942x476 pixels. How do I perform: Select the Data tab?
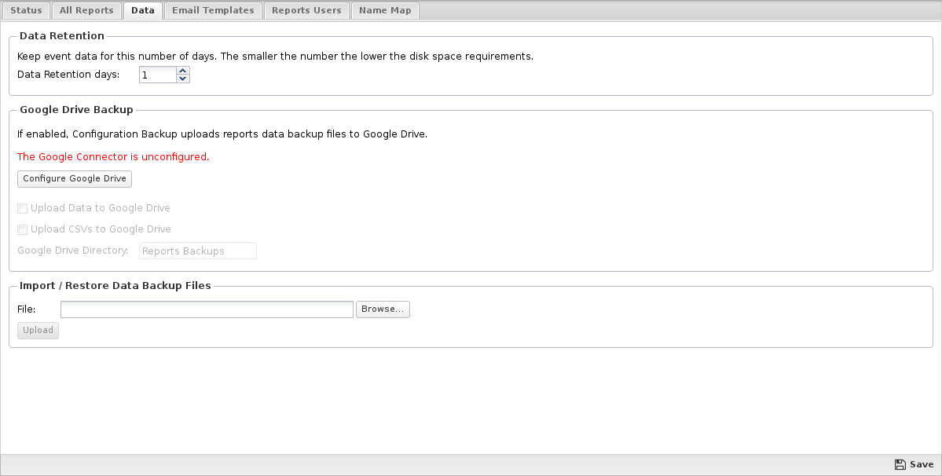coord(142,10)
